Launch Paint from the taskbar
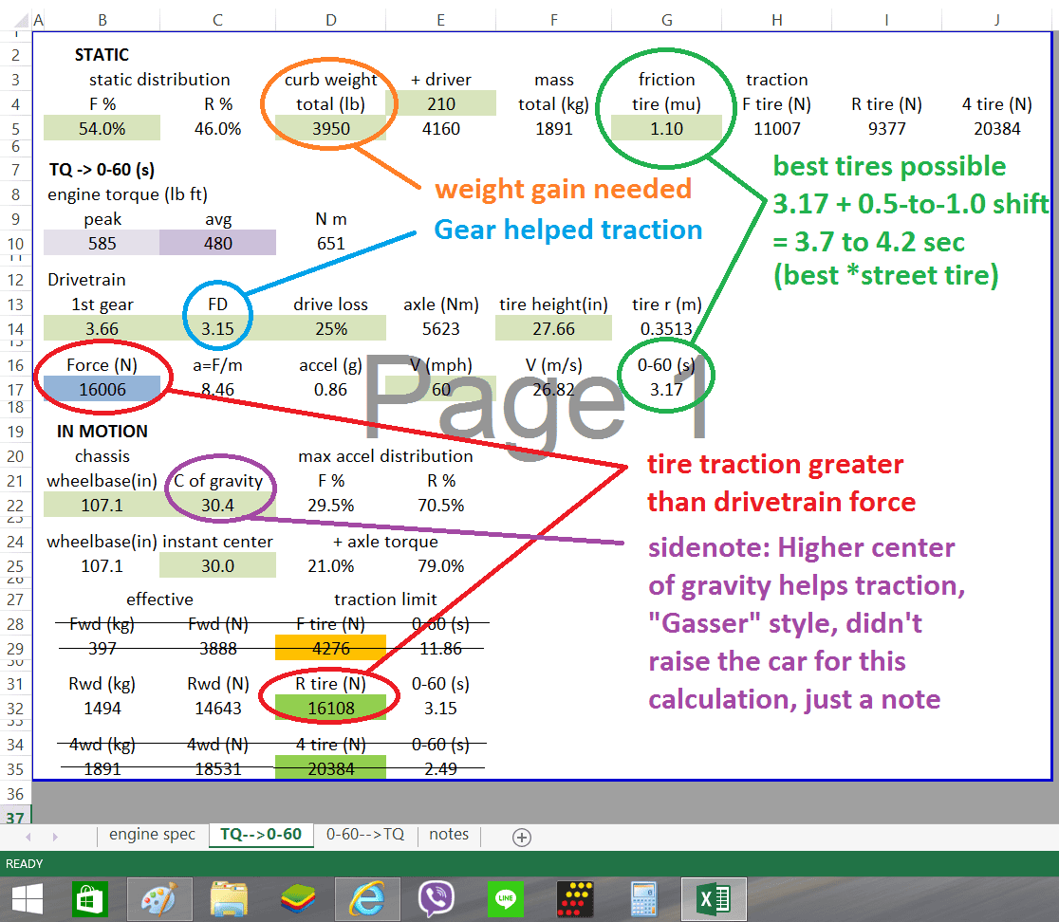1059x922 pixels. pyautogui.click(x=159, y=899)
